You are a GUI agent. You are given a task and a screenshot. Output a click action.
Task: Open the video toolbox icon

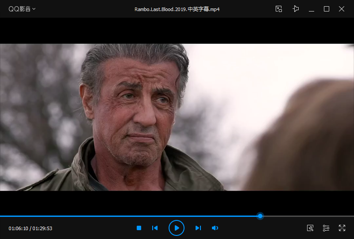pos(310,228)
